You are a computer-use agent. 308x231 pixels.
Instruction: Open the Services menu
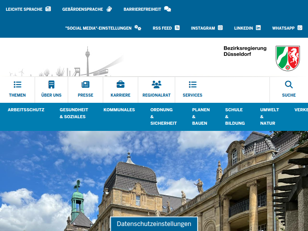click(x=192, y=90)
